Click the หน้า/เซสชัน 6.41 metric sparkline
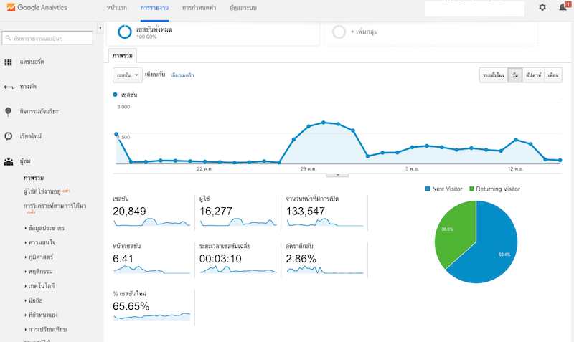 (x=151, y=269)
